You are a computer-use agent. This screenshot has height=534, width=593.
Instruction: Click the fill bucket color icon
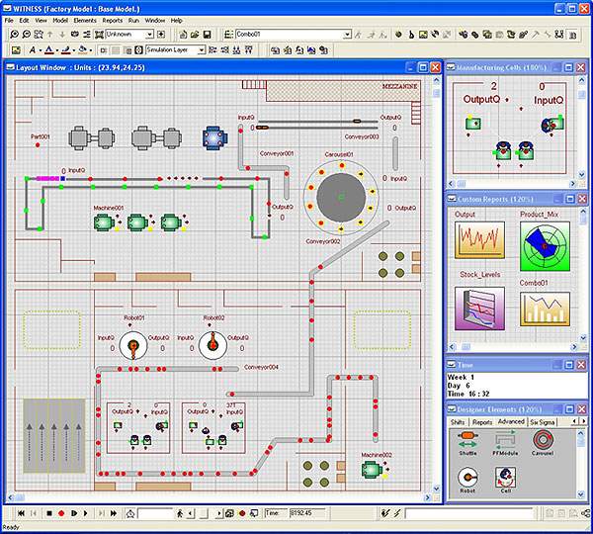[x=83, y=50]
